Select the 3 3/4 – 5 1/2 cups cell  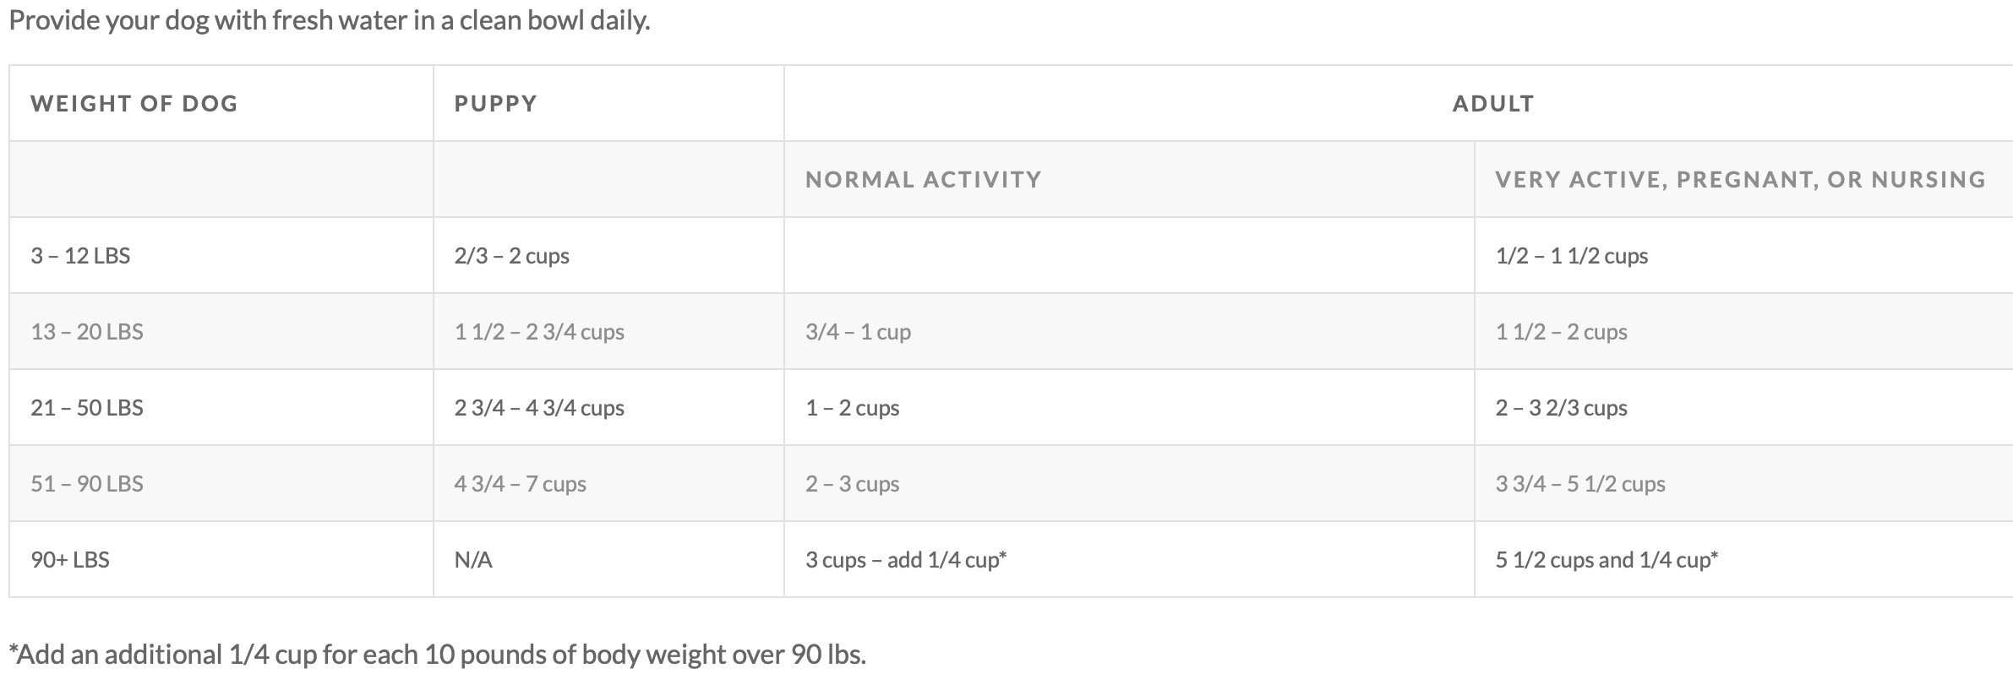pos(1580,483)
